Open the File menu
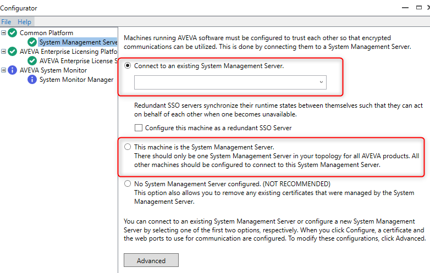Image resolution: width=430 pixels, height=273 pixels. pos(6,22)
